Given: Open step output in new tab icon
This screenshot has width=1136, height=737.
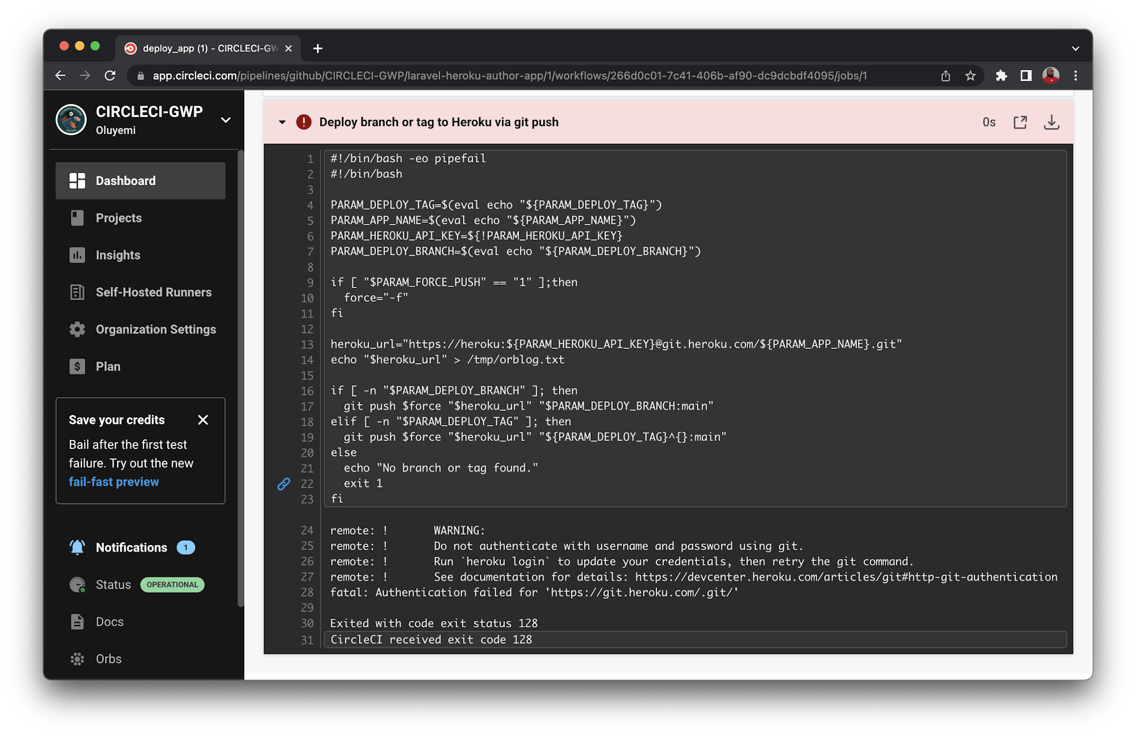Looking at the screenshot, I should pyautogui.click(x=1020, y=122).
